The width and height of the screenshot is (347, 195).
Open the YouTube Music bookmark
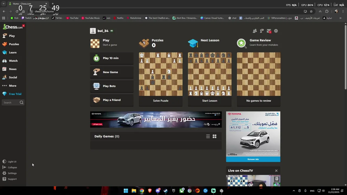point(91,18)
